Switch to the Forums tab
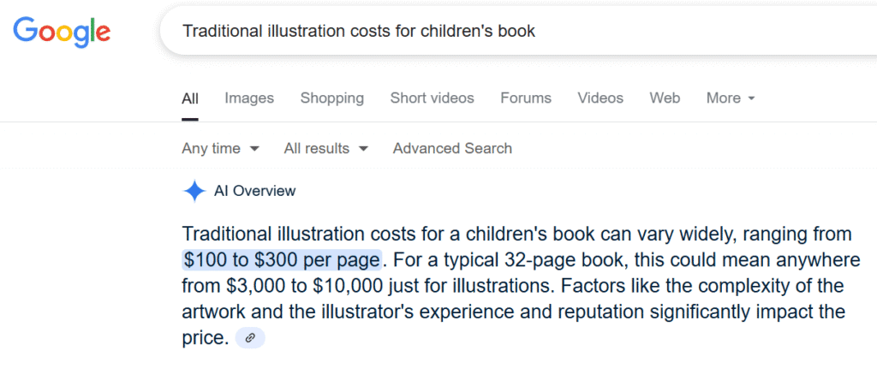Viewport: 877px width, 368px height. (526, 98)
